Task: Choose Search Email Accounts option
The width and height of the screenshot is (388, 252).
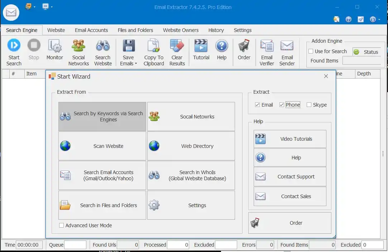Action: tap(102, 175)
